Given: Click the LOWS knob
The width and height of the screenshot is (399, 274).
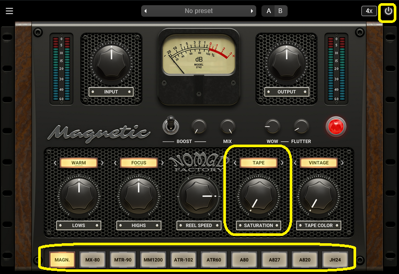Looking at the screenshot, I should (x=79, y=196).
